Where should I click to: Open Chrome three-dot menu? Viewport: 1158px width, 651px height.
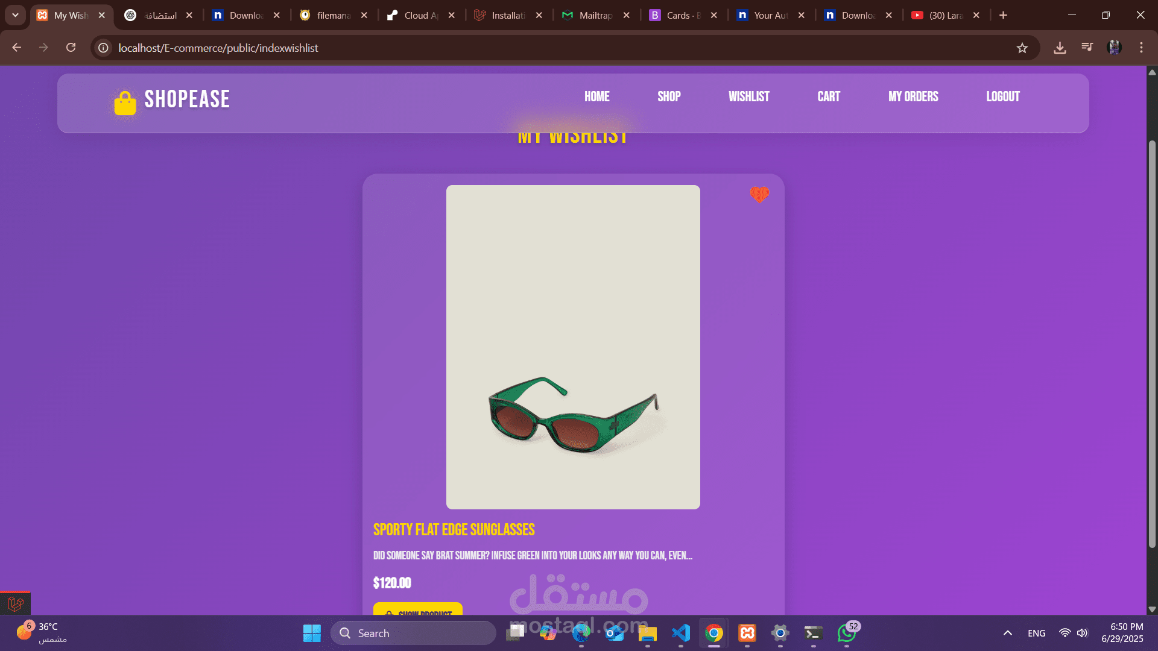point(1141,48)
